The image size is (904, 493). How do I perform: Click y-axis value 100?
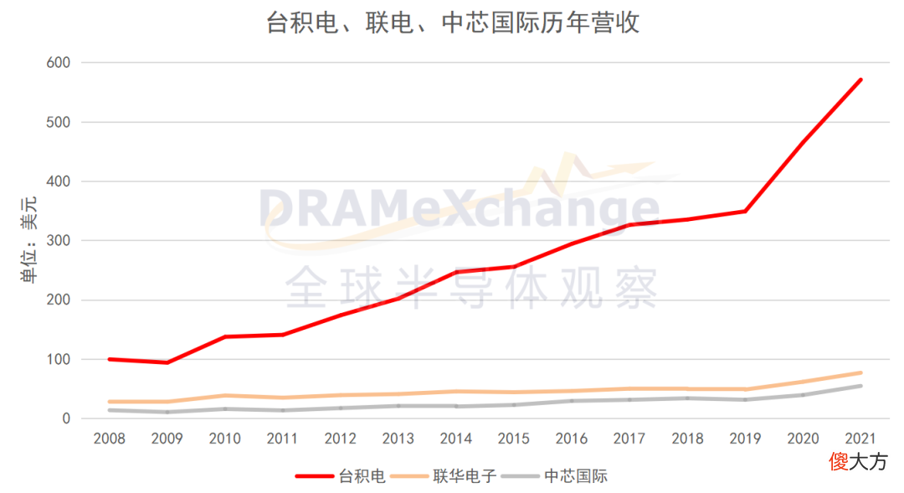click(x=59, y=359)
